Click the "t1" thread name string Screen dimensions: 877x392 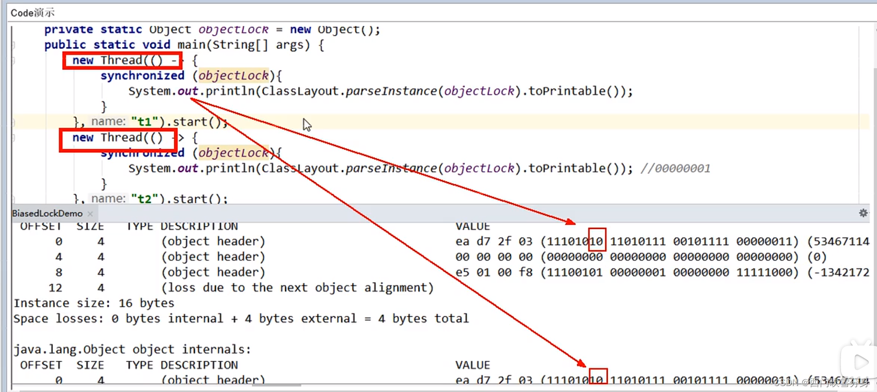click(144, 122)
